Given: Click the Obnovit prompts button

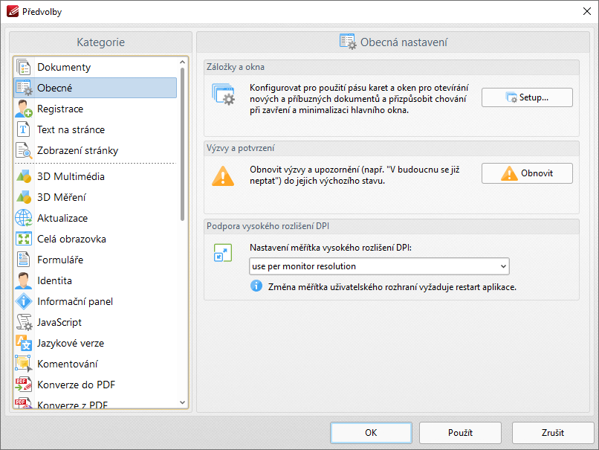Looking at the screenshot, I should point(527,173).
